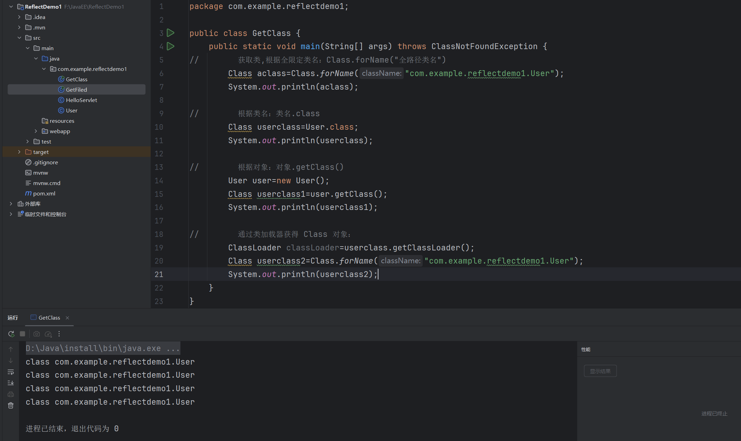This screenshot has height=441, width=741.
Task: Click the run gutter icon beside main method
Action: pyautogui.click(x=170, y=46)
